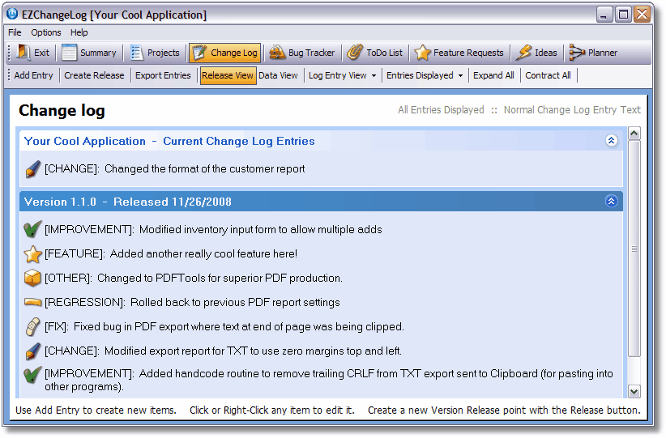Viewport: 666px width, 438px height.
Task: Open the Summary view icon
Action: tap(70, 53)
